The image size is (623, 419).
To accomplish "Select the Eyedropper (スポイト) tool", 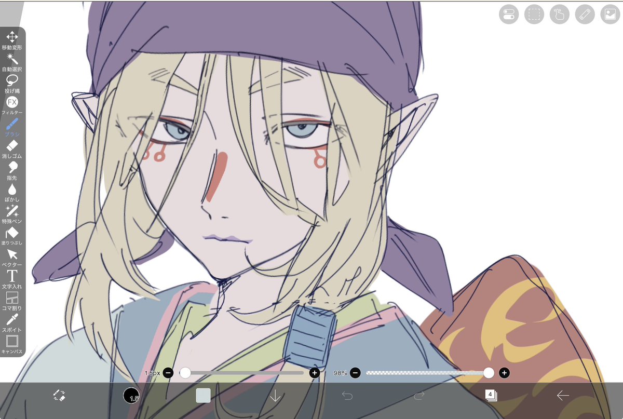I will (12, 323).
